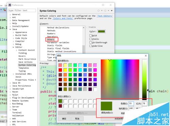This screenshot has width=170, height=126.
Task: Click the luminance slider bar
Action: click(x=144, y=79)
